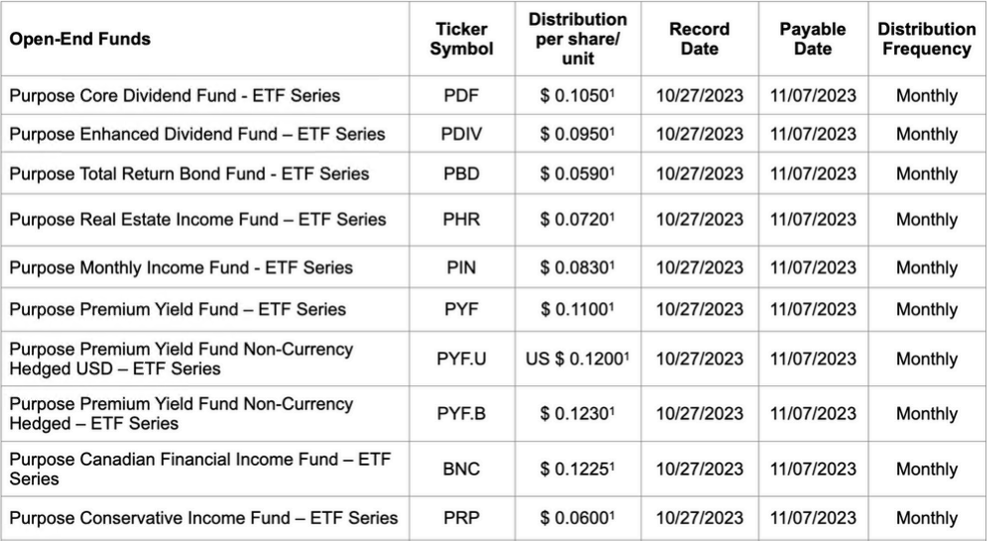
Task: Click the Record Date column header
Action: coord(699,39)
